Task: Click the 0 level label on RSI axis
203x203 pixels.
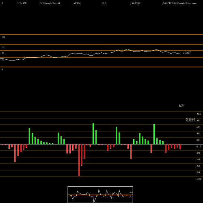Action: click(x=2, y=69)
